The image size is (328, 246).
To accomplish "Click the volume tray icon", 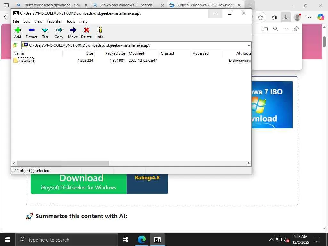I will click(287, 240).
